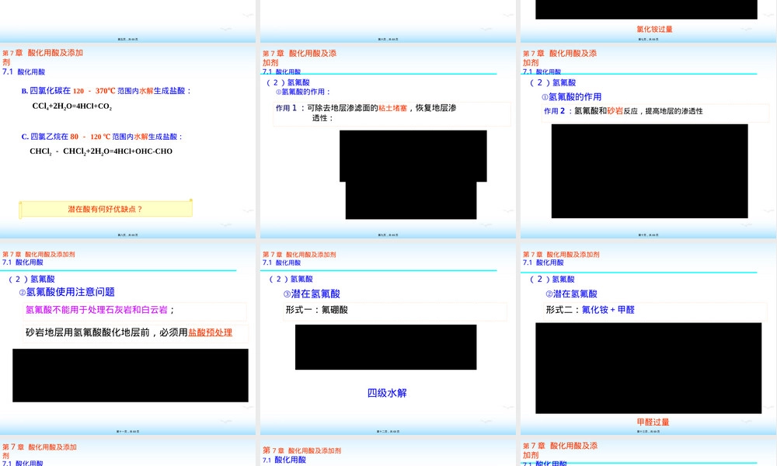Click the heading '②氢氟酸使用注意问题'
Viewport: 777px width, 466px height.
(67, 292)
